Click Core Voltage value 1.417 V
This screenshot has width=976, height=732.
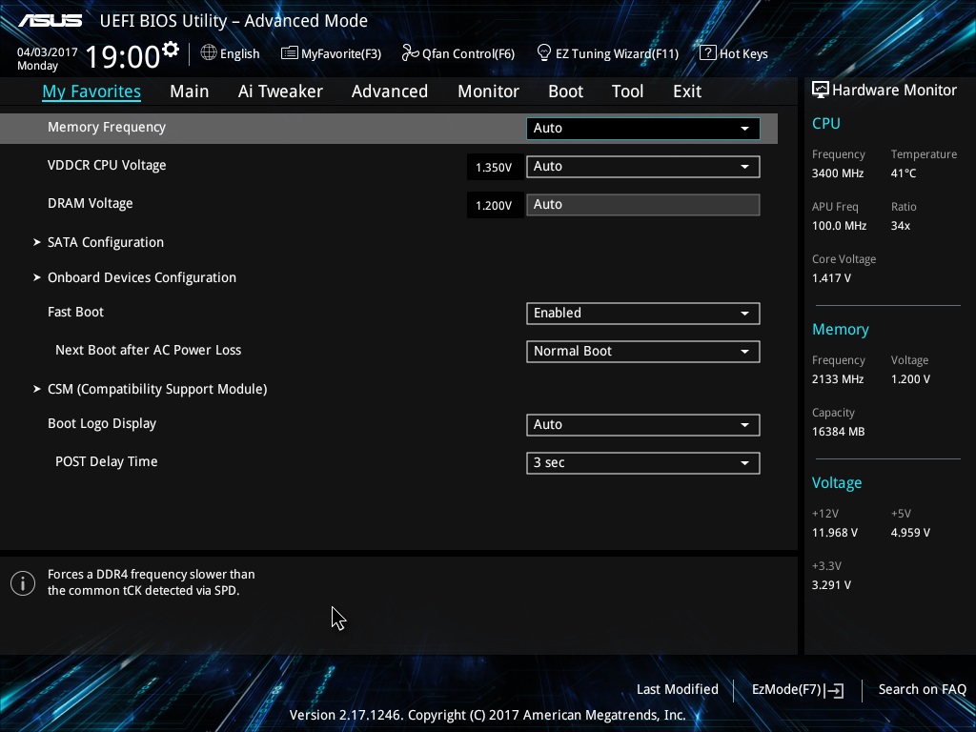pos(831,278)
